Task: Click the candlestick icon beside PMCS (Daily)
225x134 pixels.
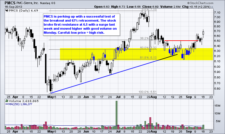Action: (7, 10)
